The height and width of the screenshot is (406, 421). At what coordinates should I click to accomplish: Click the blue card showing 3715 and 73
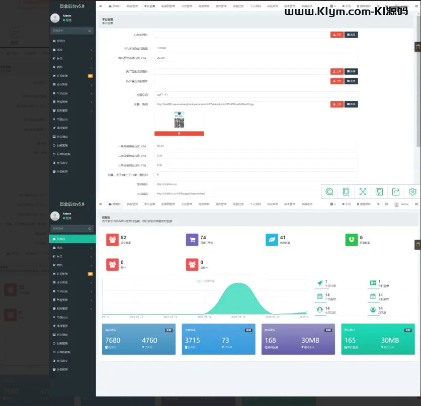(x=219, y=339)
